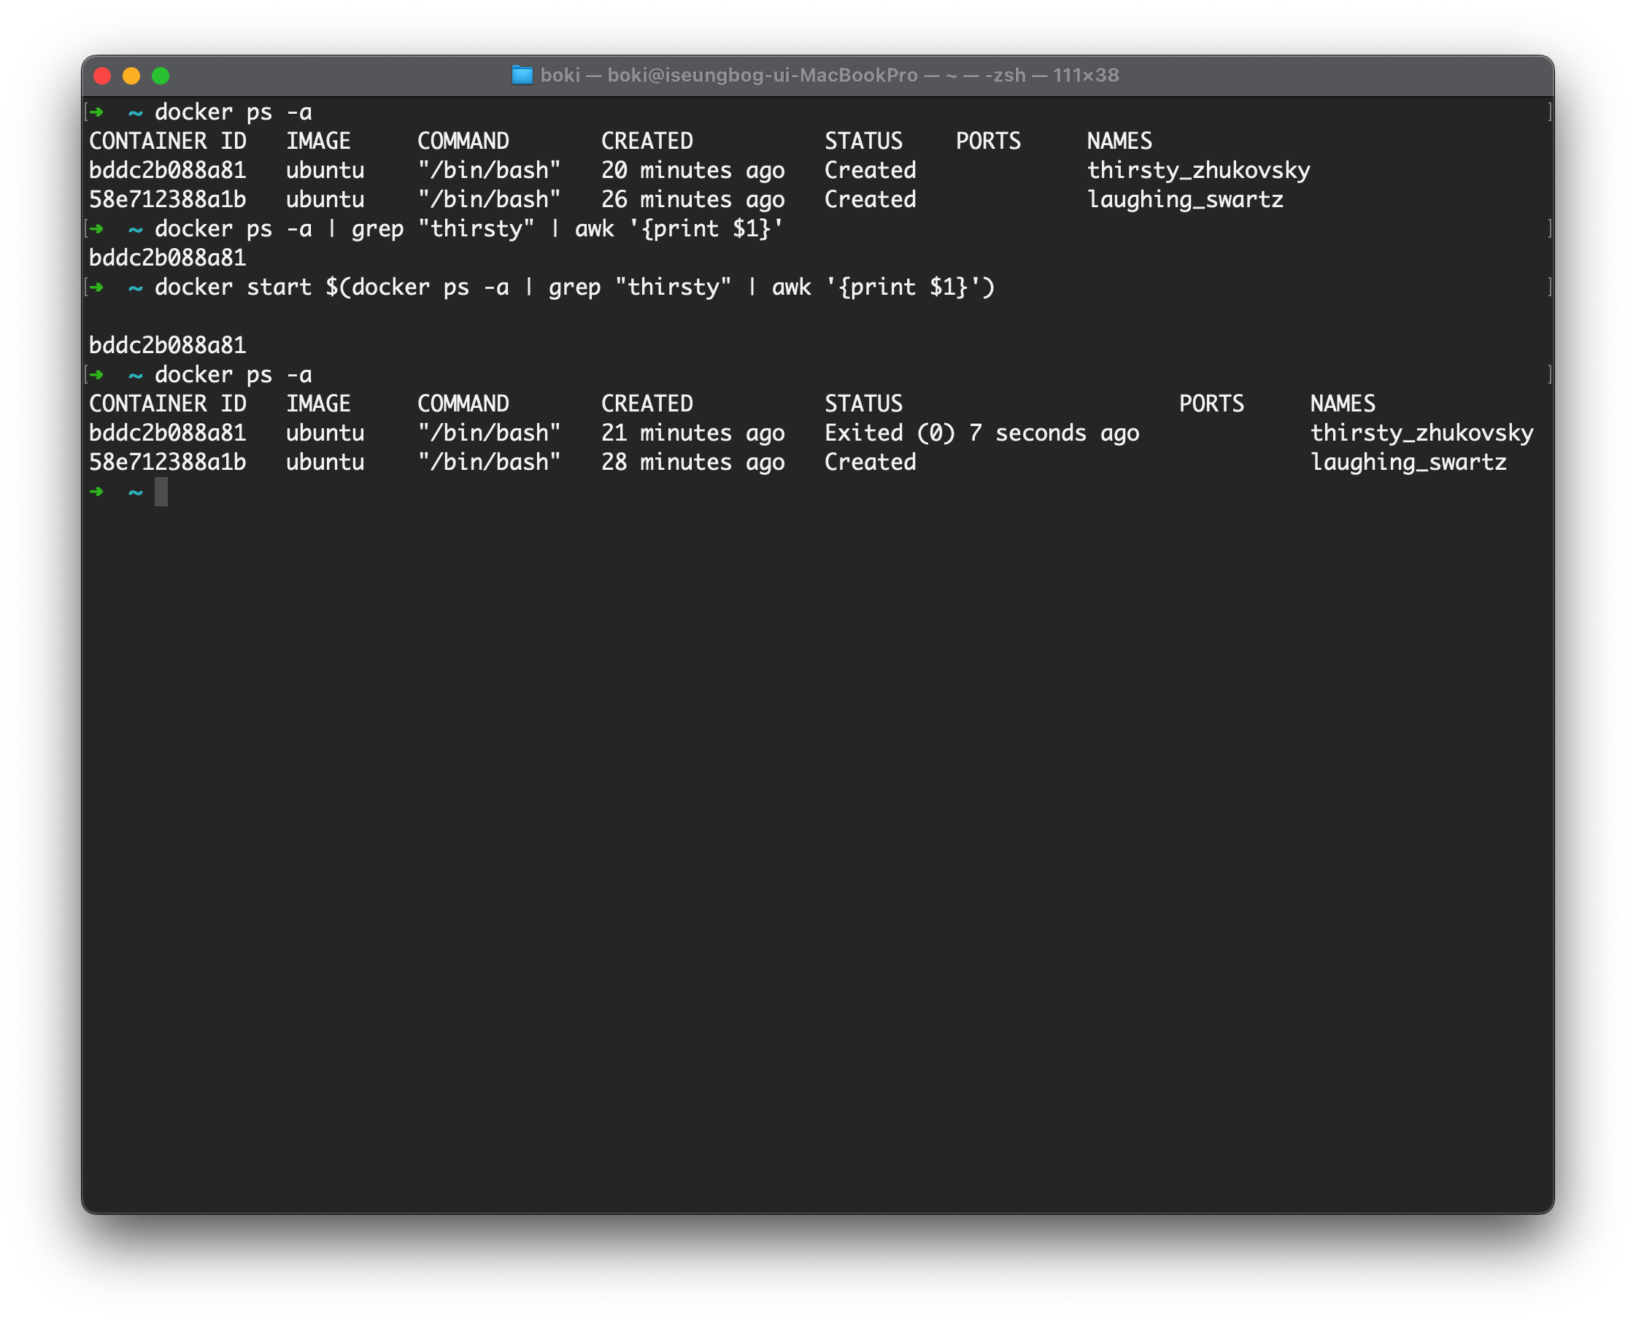The image size is (1636, 1322).
Task: Click the grep awk pipeline command line
Action: (468, 228)
